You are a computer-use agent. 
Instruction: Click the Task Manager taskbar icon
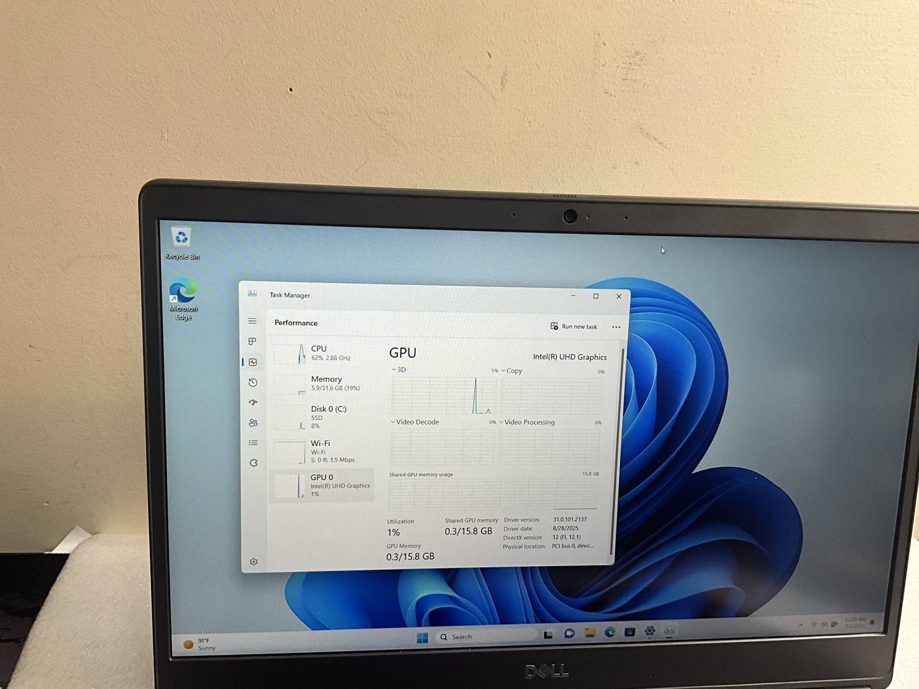[669, 630]
